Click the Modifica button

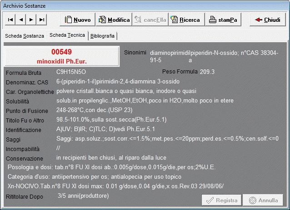pos(114,20)
